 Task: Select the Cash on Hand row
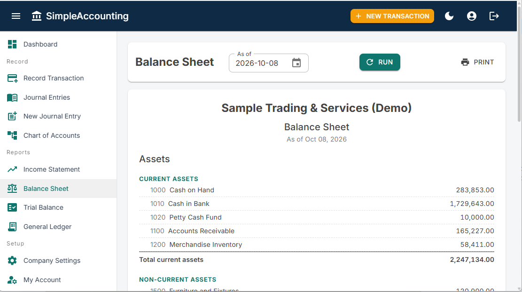(x=317, y=190)
